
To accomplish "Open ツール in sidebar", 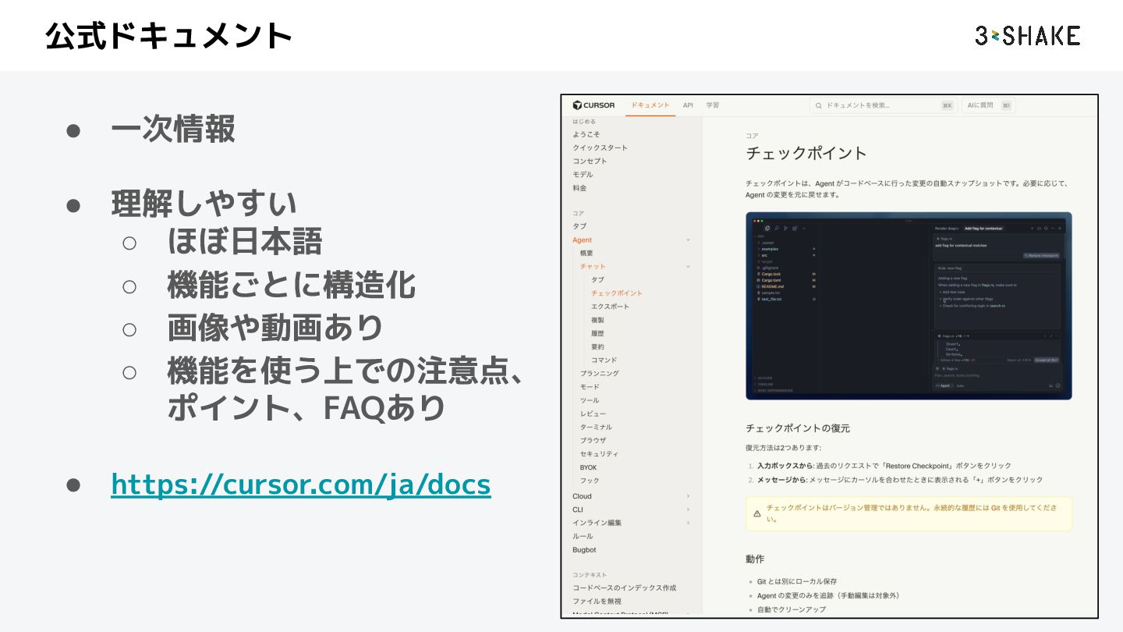I will pos(590,400).
